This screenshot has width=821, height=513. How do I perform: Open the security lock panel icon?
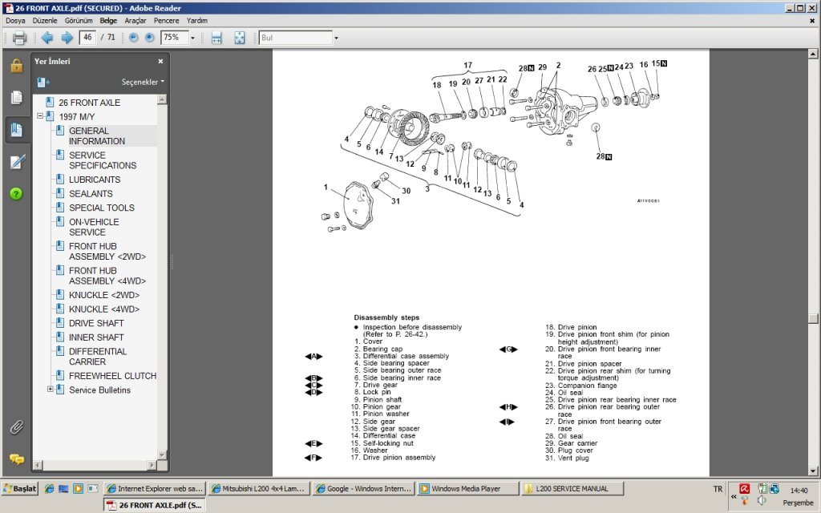pyautogui.click(x=16, y=66)
